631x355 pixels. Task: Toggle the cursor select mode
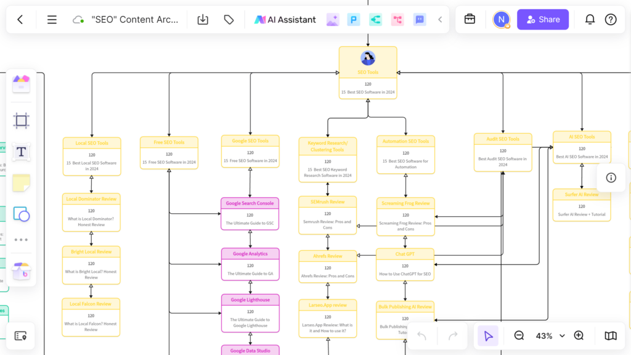coord(488,336)
